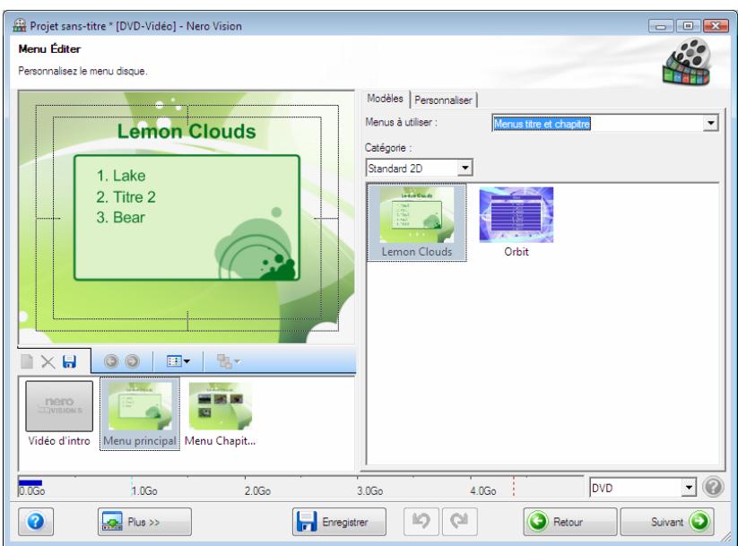Open the Catégorie Standard 2D dropdown
The height and width of the screenshot is (546, 738).
click(x=465, y=168)
